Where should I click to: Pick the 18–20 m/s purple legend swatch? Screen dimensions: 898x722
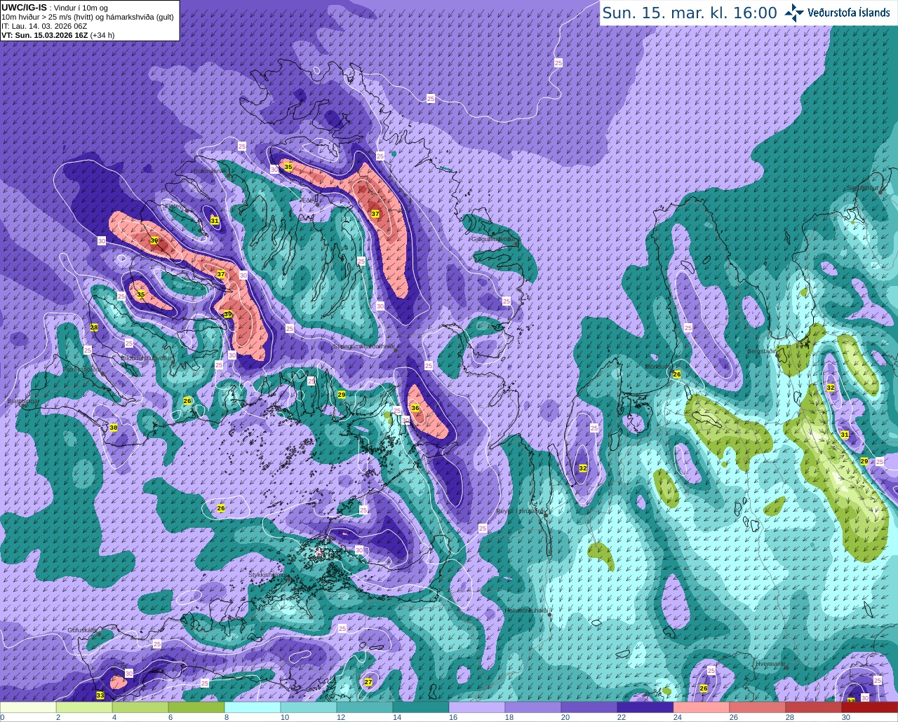click(x=533, y=707)
